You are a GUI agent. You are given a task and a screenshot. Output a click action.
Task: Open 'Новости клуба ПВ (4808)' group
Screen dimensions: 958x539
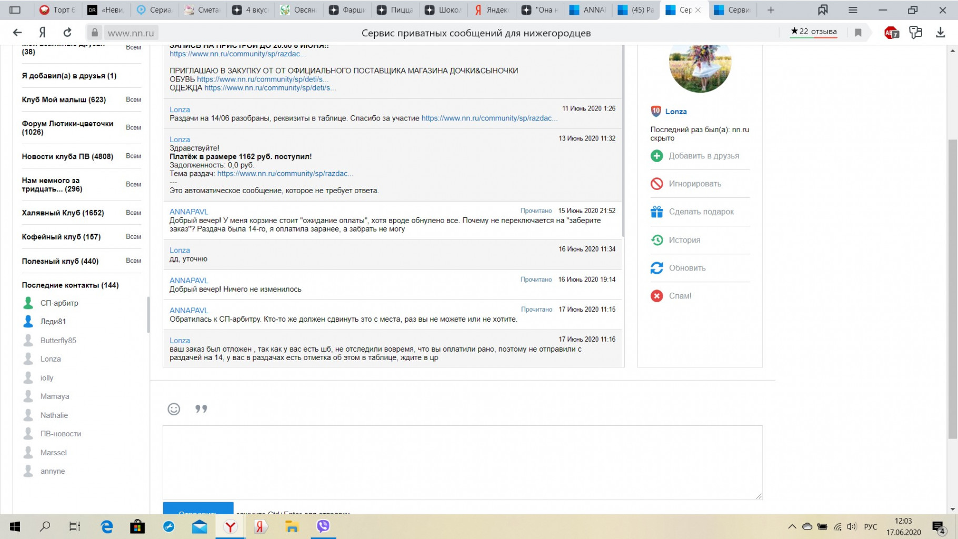pyautogui.click(x=67, y=156)
